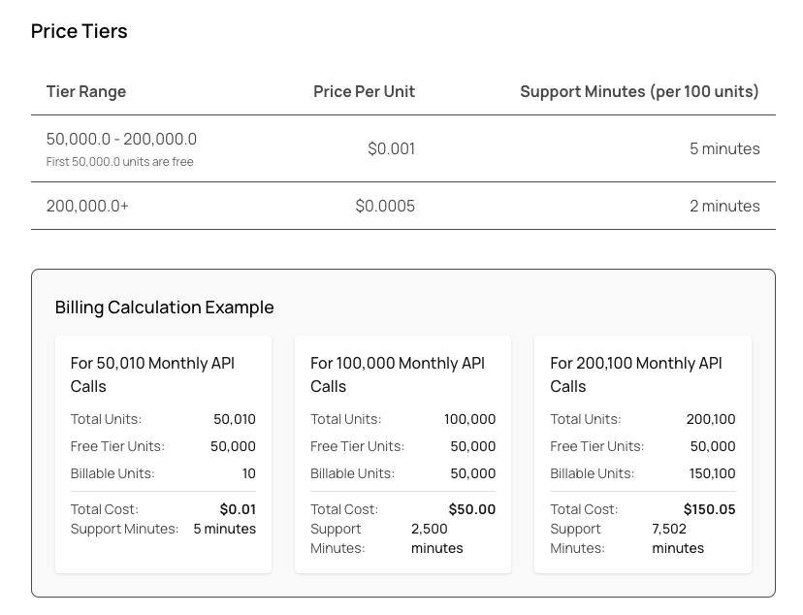
Task: Open the 200,100 Monthly API Calls card title
Action: tap(636, 374)
